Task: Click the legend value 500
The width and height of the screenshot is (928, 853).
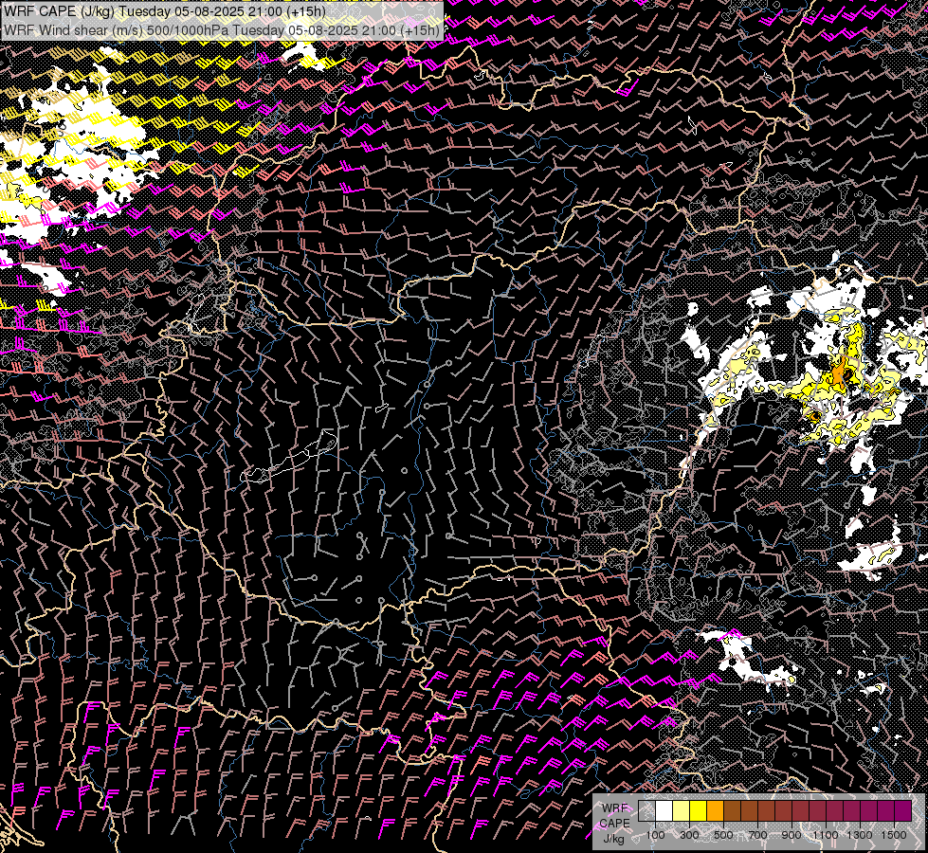Action: point(723,835)
